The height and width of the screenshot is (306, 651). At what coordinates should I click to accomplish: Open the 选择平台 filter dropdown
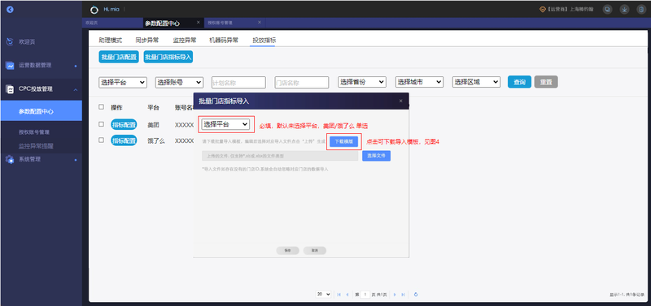tap(123, 82)
